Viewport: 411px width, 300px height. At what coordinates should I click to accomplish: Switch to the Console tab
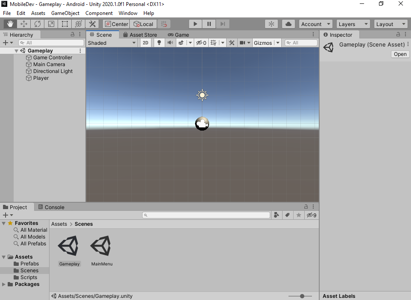click(51, 207)
